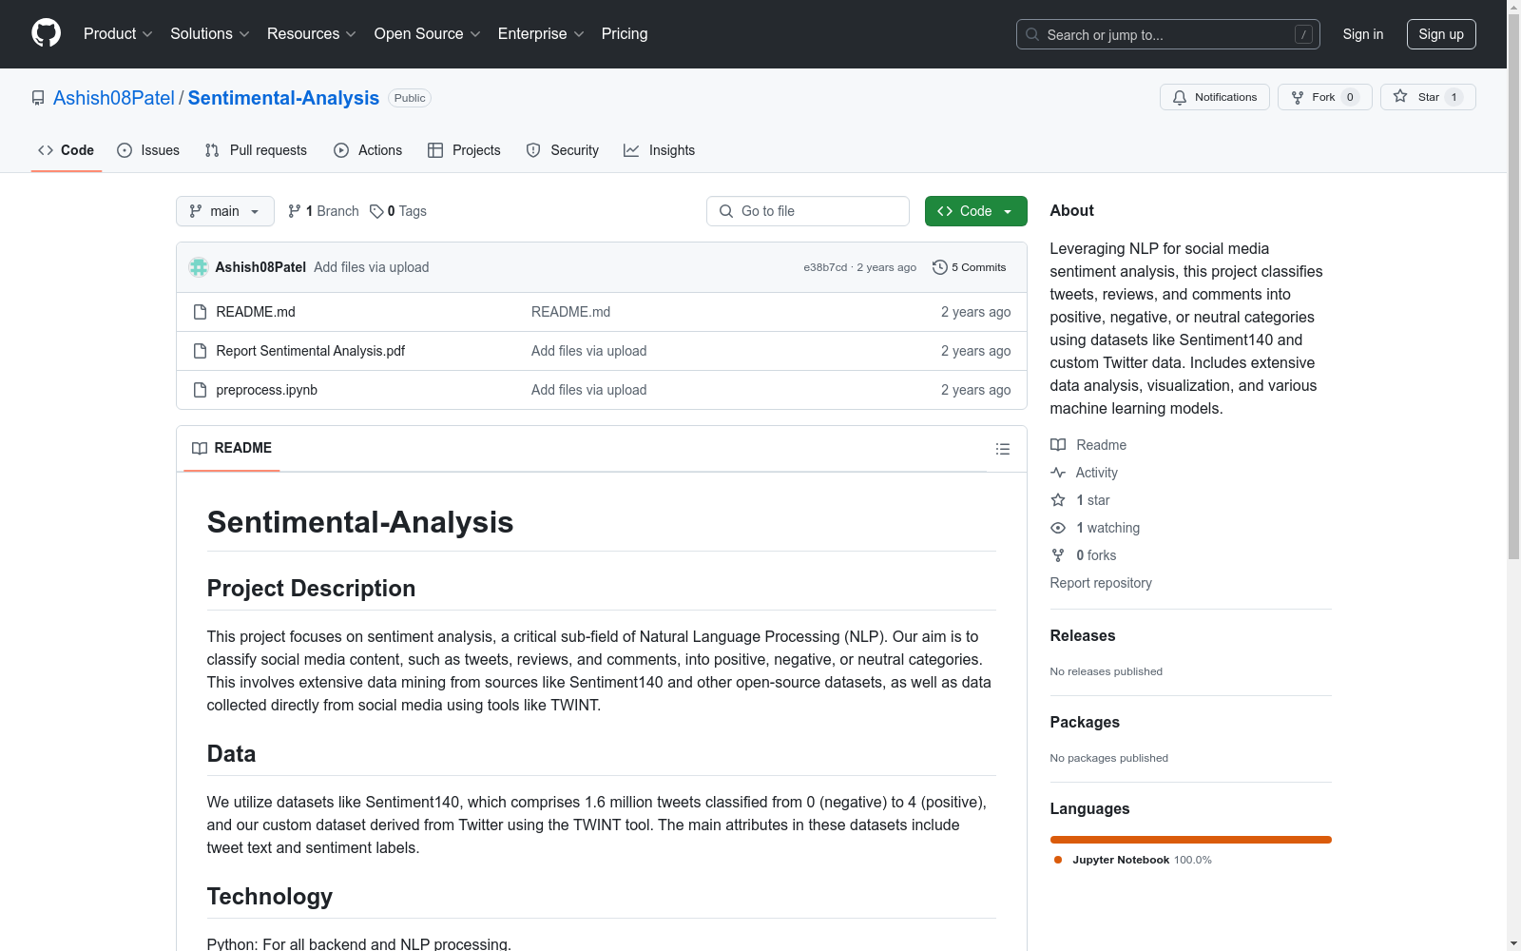The width and height of the screenshot is (1521, 951).
Task: Click the search magnifier icon in header
Action: (1032, 34)
